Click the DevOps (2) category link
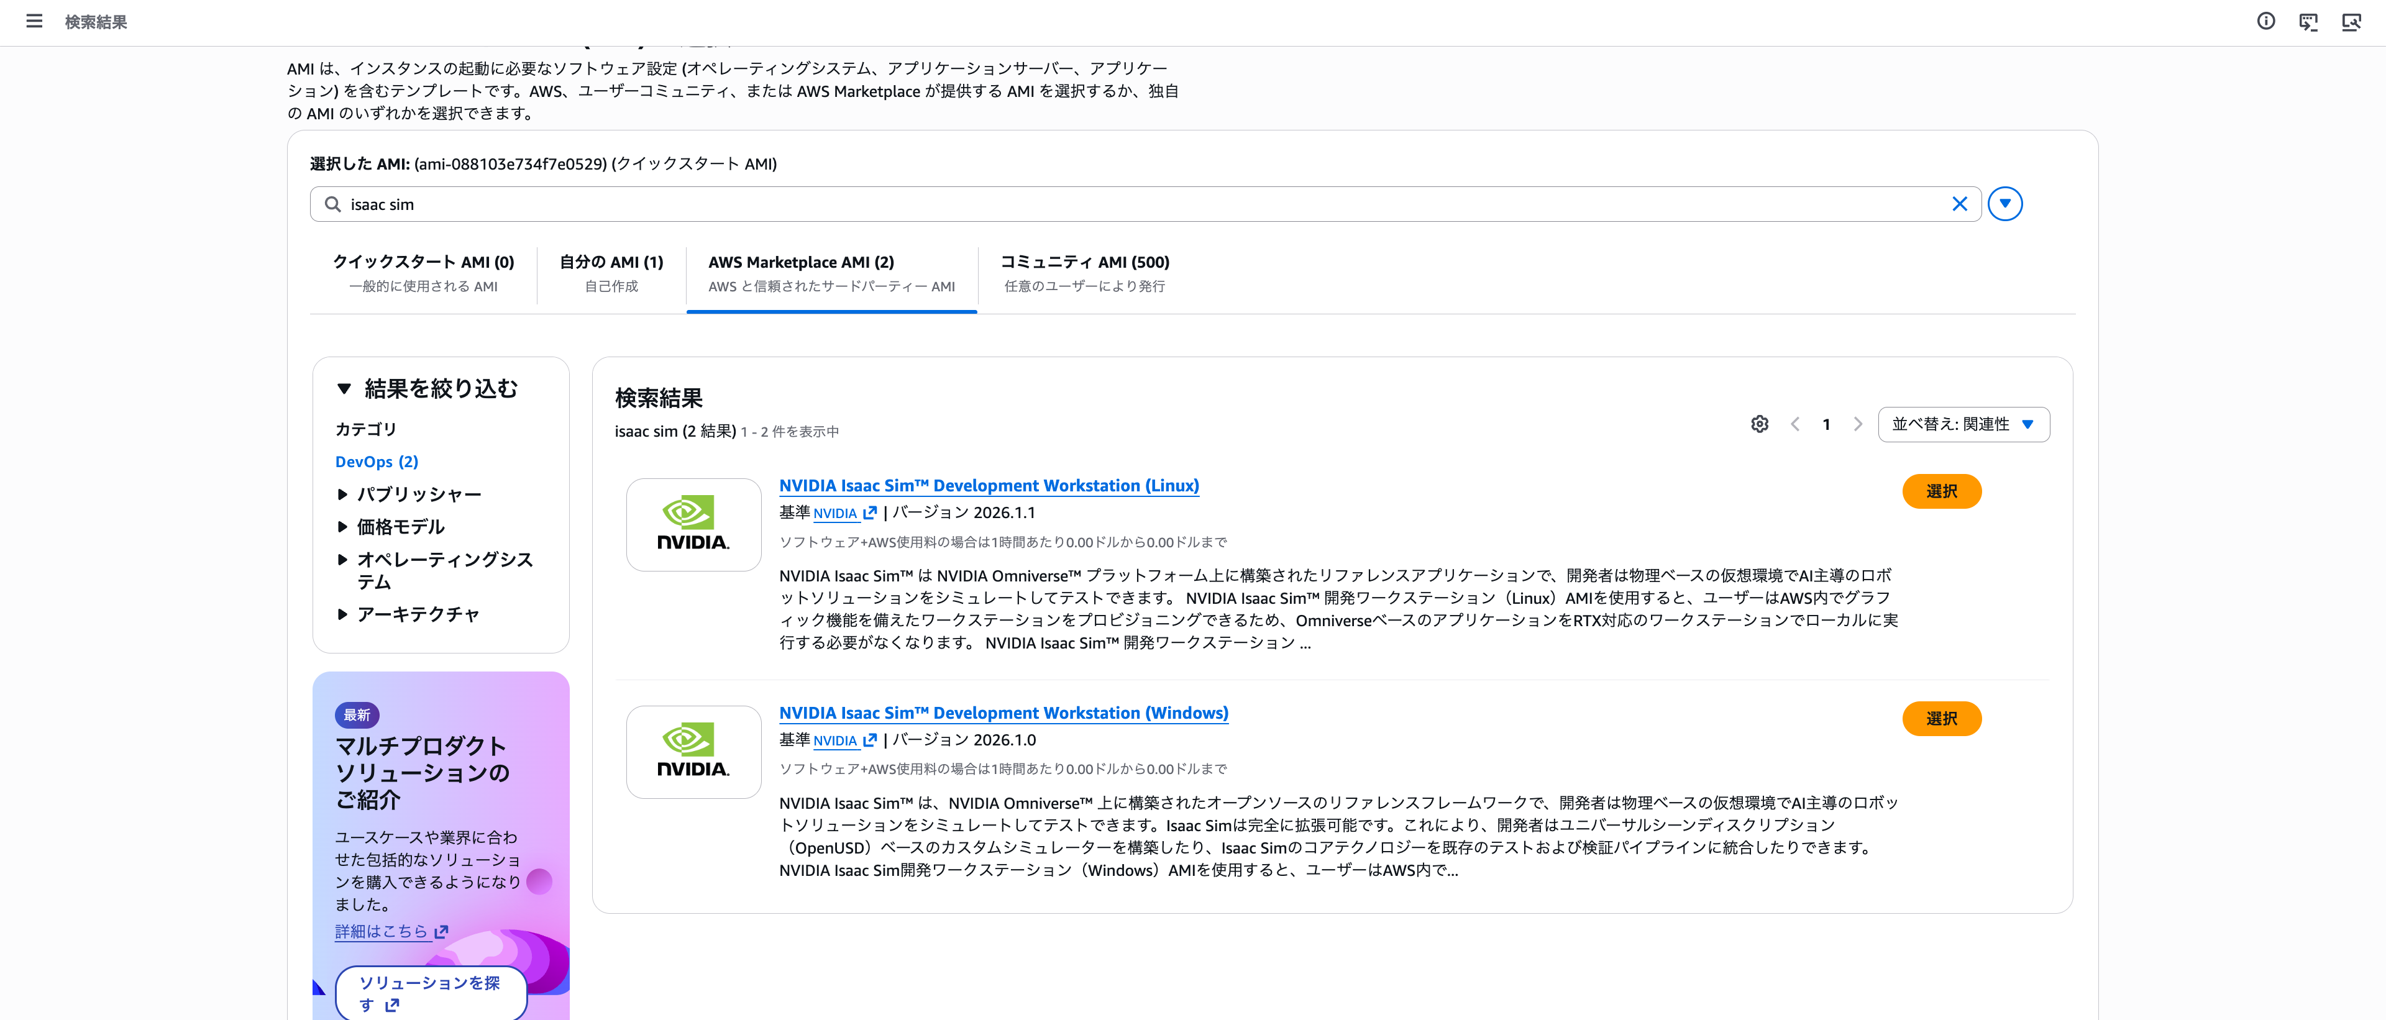 376,462
